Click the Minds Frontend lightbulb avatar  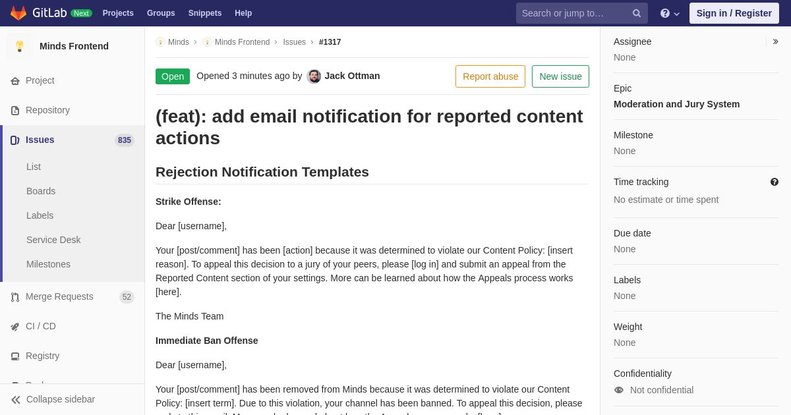click(20, 46)
